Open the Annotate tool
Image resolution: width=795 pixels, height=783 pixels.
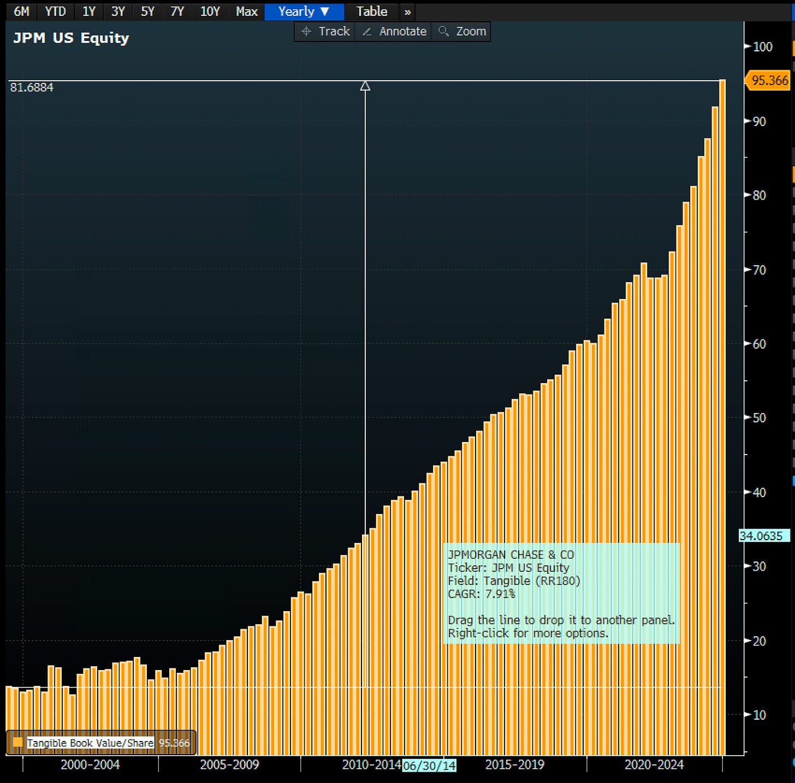(x=394, y=32)
